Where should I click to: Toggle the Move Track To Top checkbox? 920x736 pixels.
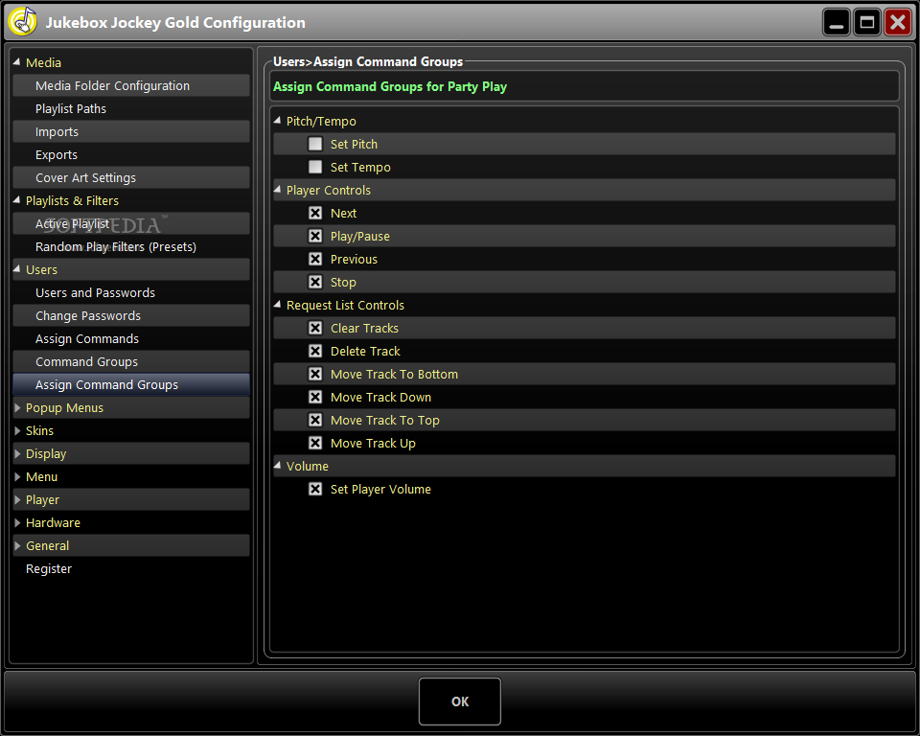(315, 421)
